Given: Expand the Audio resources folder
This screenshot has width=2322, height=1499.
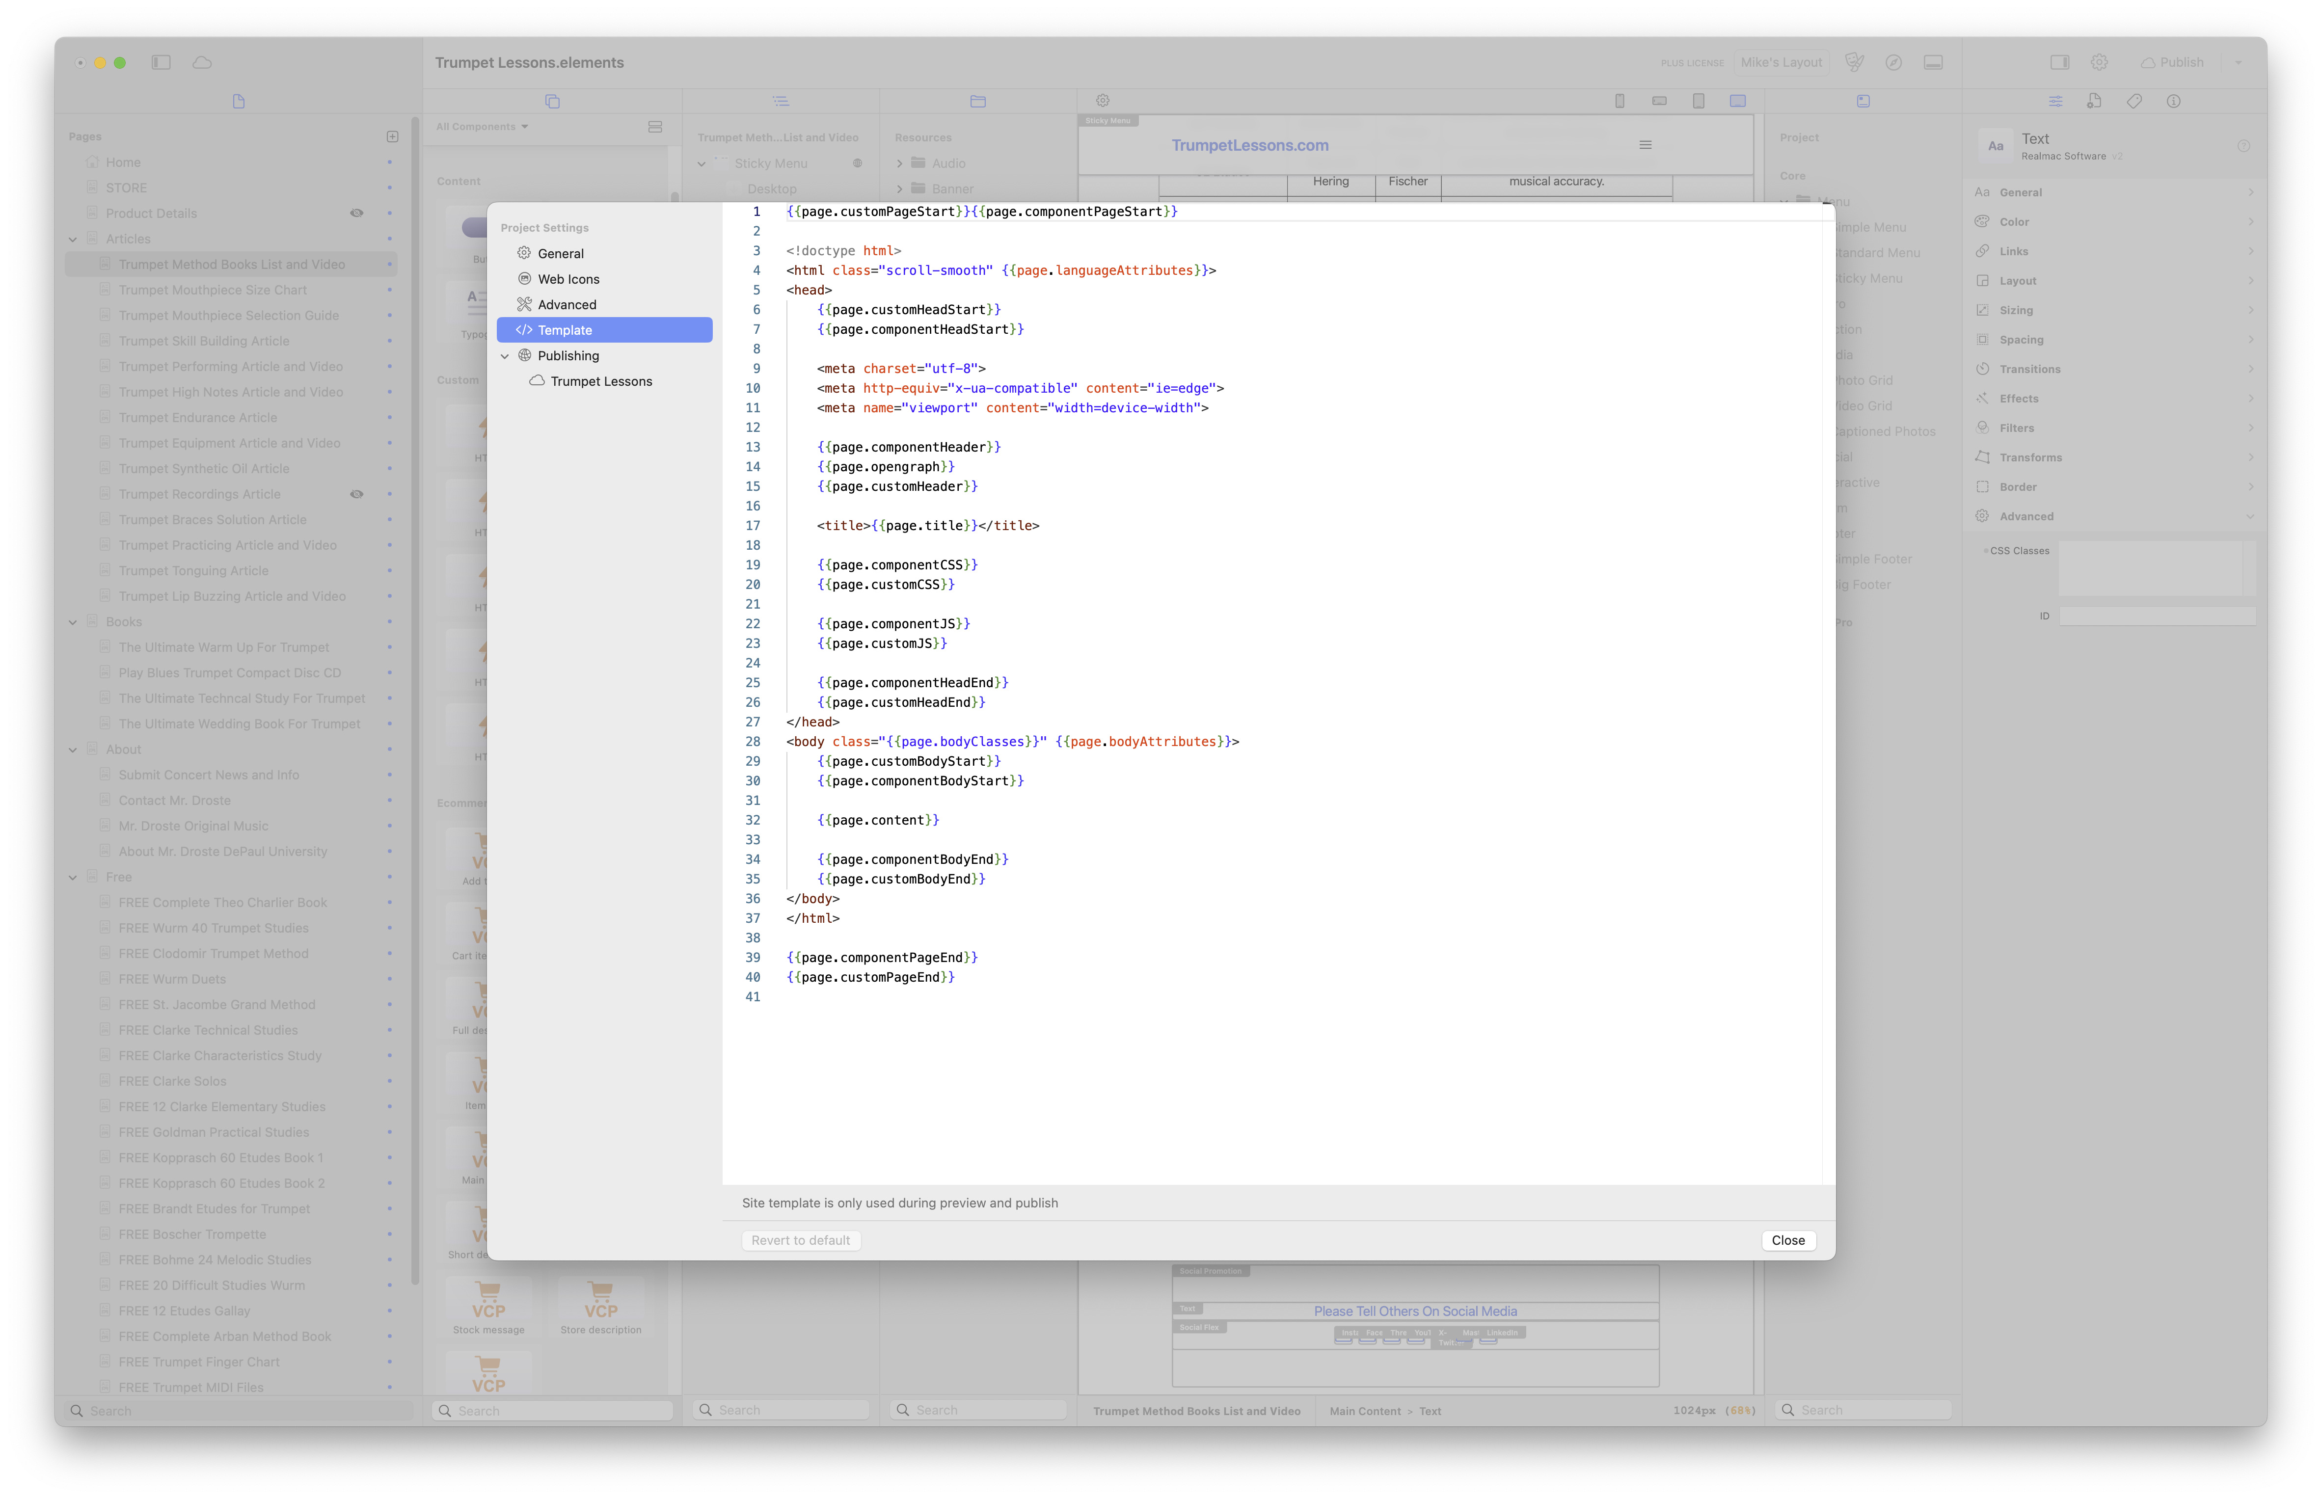Looking at the screenshot, I should tap(900, 163).
